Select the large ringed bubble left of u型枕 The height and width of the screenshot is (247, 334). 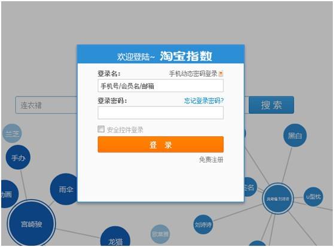pyautogui.click(x=278, y=199)
